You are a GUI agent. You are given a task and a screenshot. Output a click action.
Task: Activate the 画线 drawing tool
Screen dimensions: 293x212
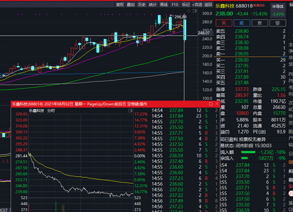pyautogui.click(x=164, y=4)
